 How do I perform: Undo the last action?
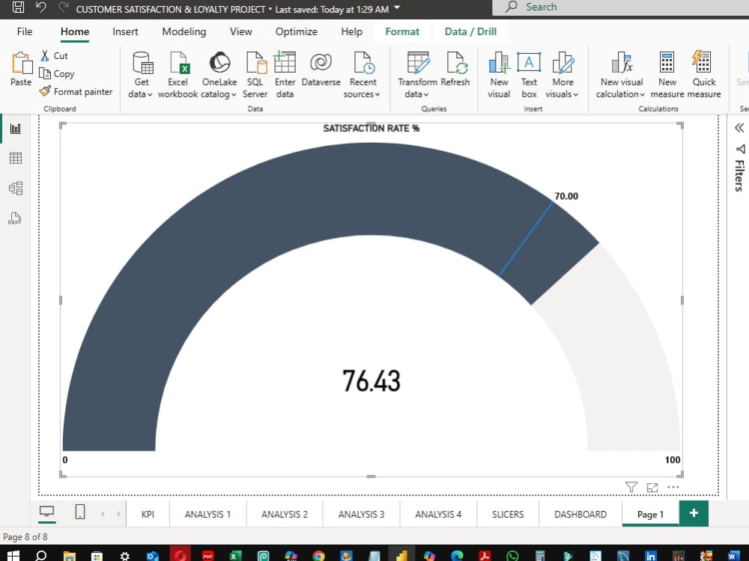(41, 7)
